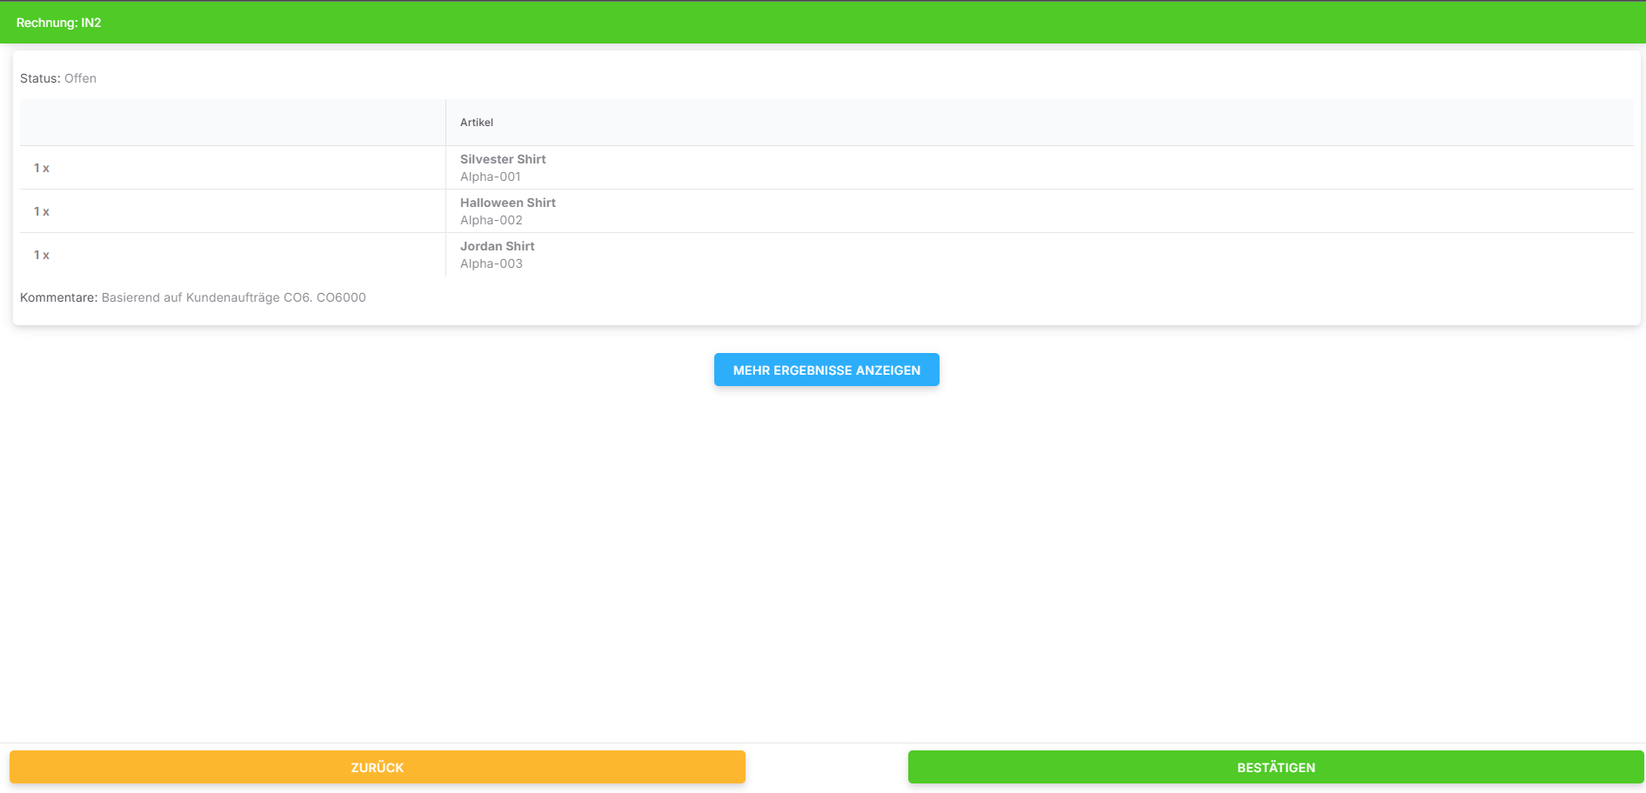Click the Halloween Shirt article name
Image resolution: width=1646 pixels, height=793 pixels.
[507, 203]
